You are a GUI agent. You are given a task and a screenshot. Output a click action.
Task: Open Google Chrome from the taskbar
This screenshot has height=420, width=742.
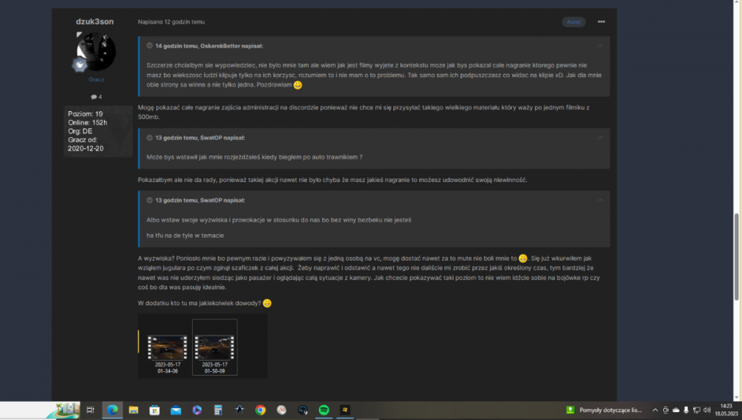coord(260,410)
